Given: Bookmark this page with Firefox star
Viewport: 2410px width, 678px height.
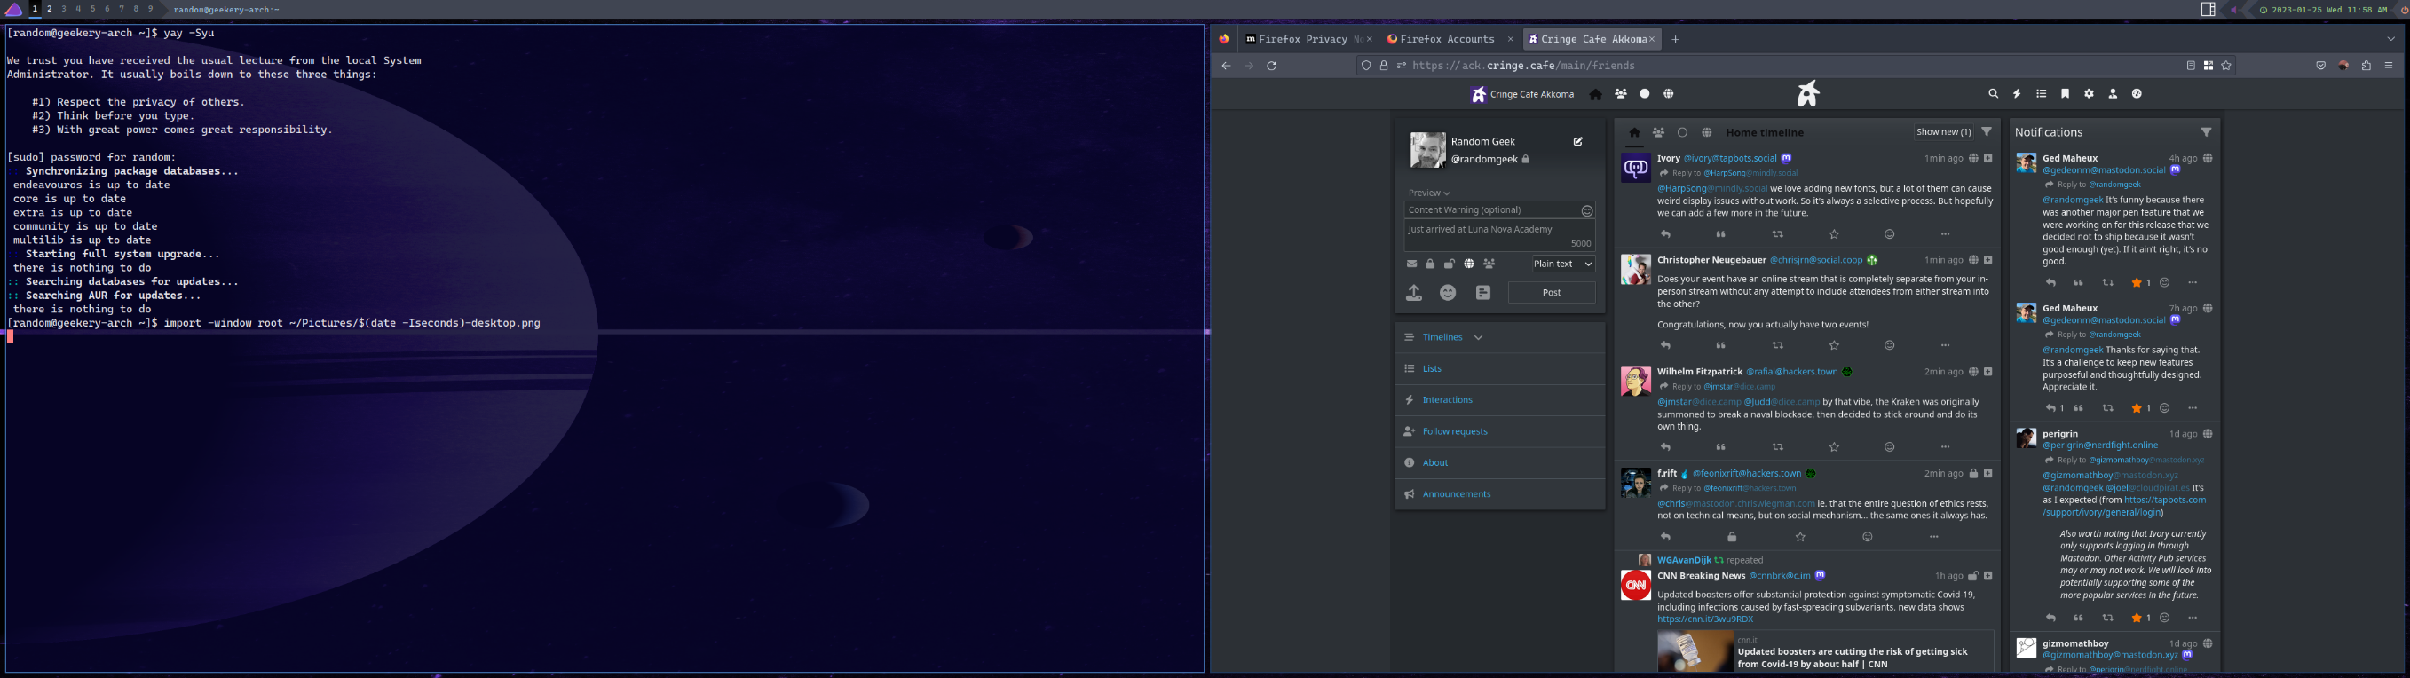Looking at the screenshot, I should (2226, 66).
